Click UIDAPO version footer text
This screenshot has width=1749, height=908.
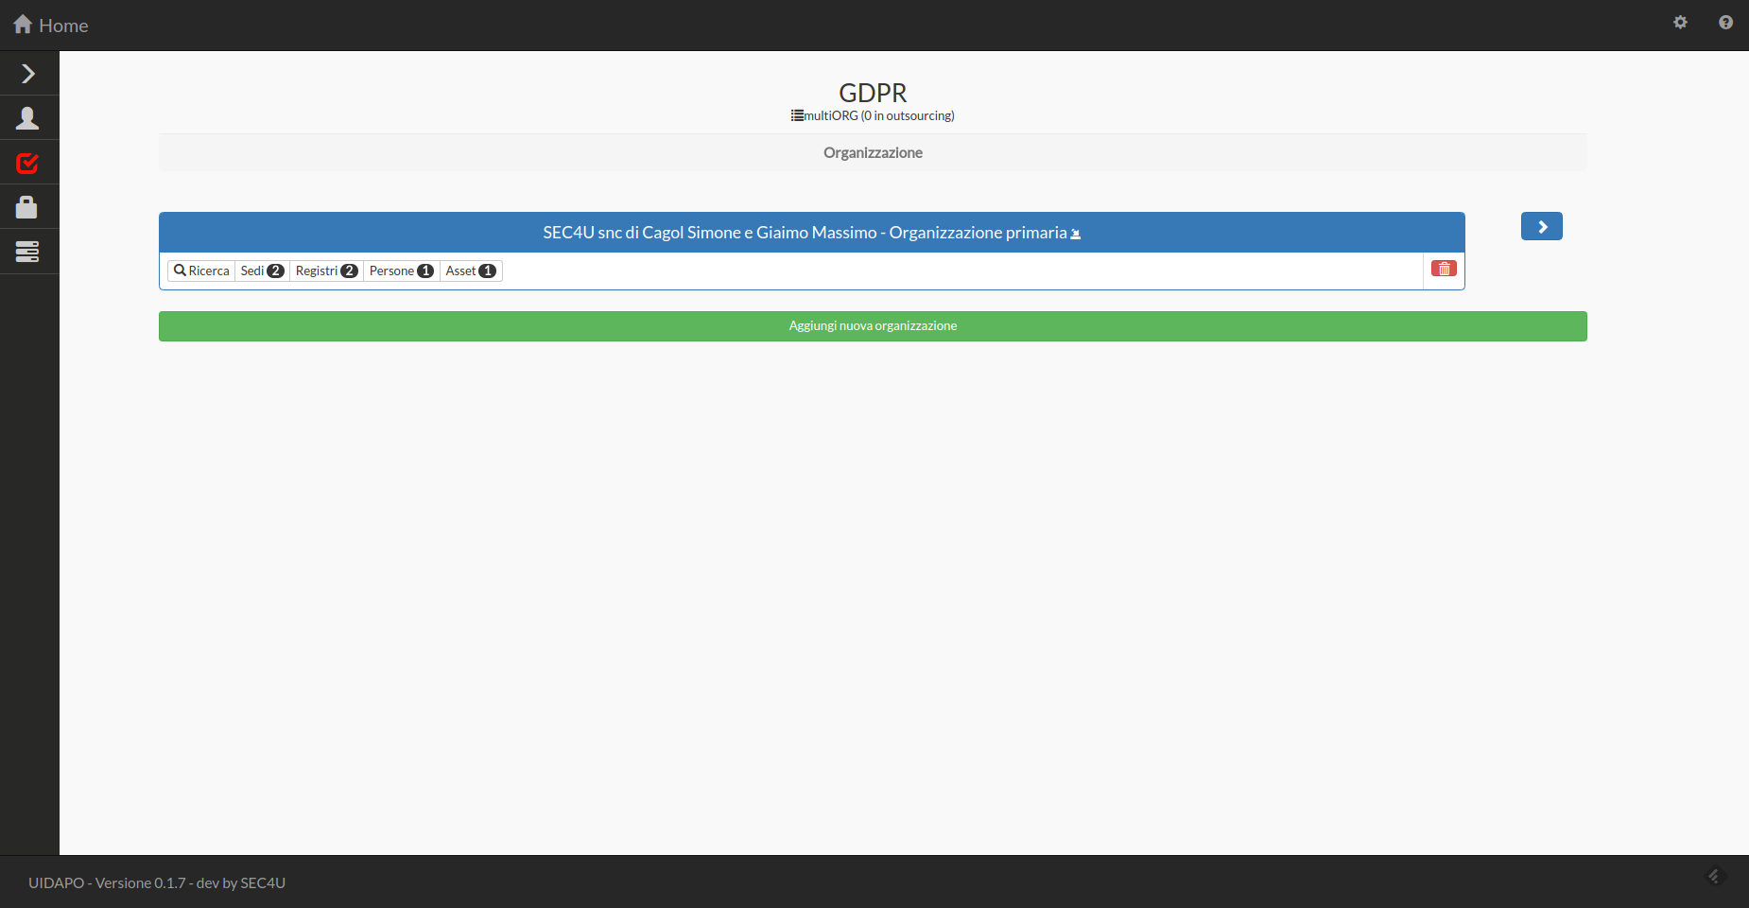coord(157,882)
